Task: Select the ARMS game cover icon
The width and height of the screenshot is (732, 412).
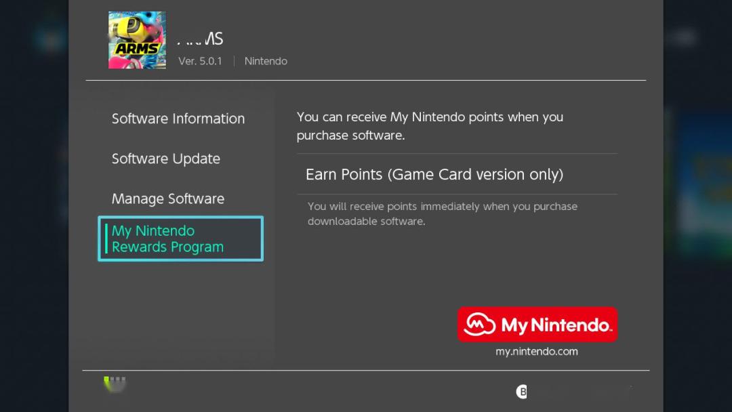Action: tap(137, 40)
